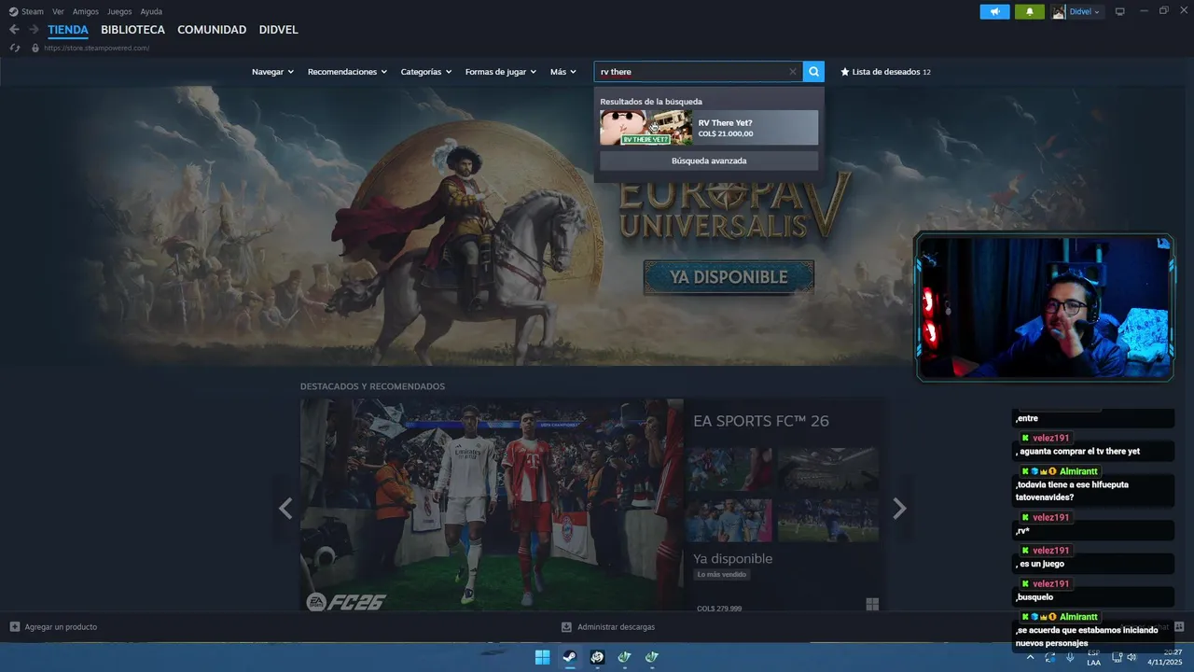This screenshot has height=672, width=1194.
Task: Click the plus icon beside Agregar un producto
Action: [15, 627]
